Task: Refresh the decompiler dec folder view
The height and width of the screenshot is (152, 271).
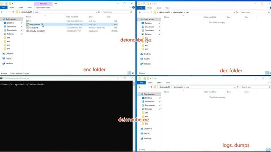Action: click(x=237, y=12)
